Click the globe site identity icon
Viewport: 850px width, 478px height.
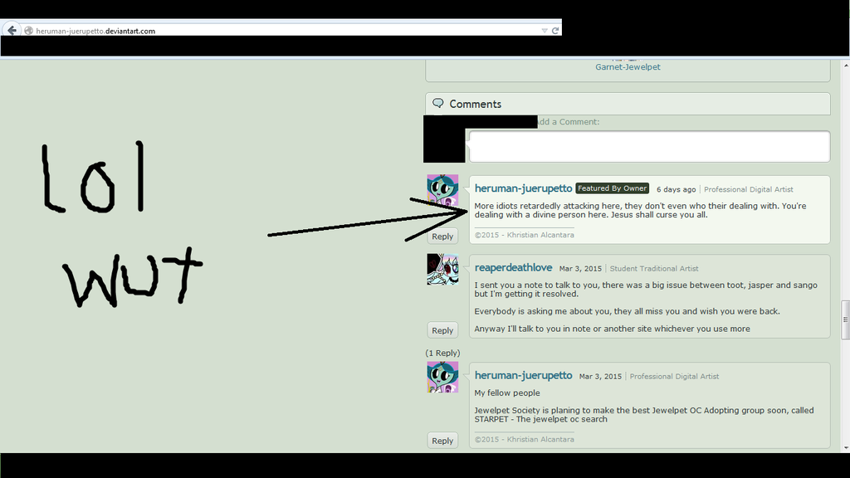click(x=28, y=31)
